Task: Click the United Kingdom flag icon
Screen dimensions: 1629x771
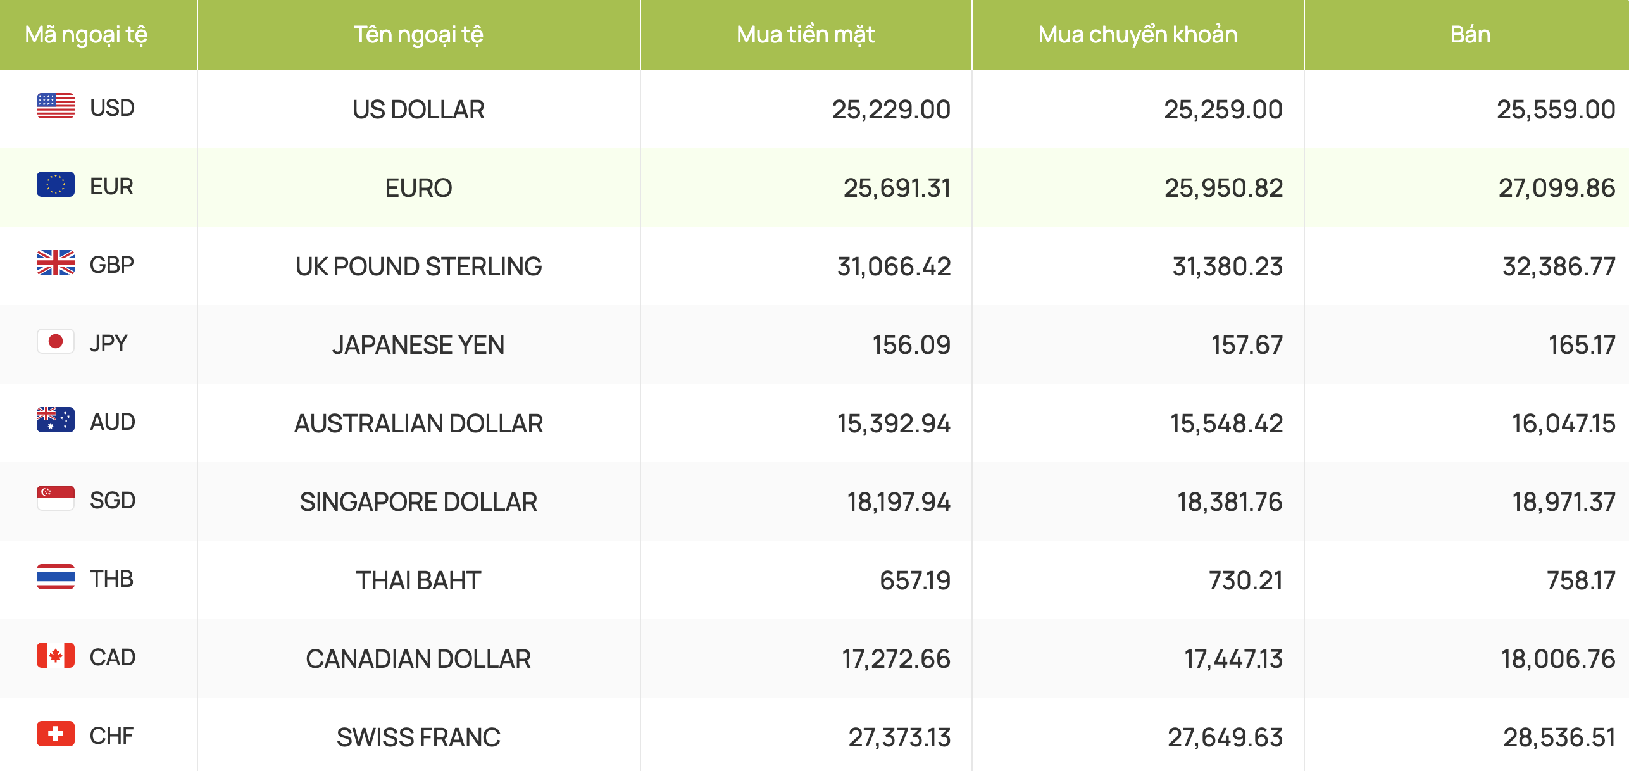Action: pos(56,263)
